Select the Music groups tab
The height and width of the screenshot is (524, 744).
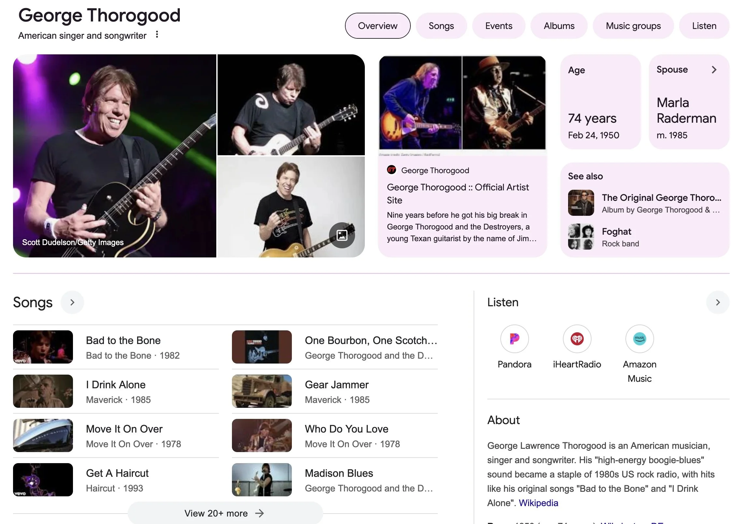pyautogui.click(x=633, y=26)
